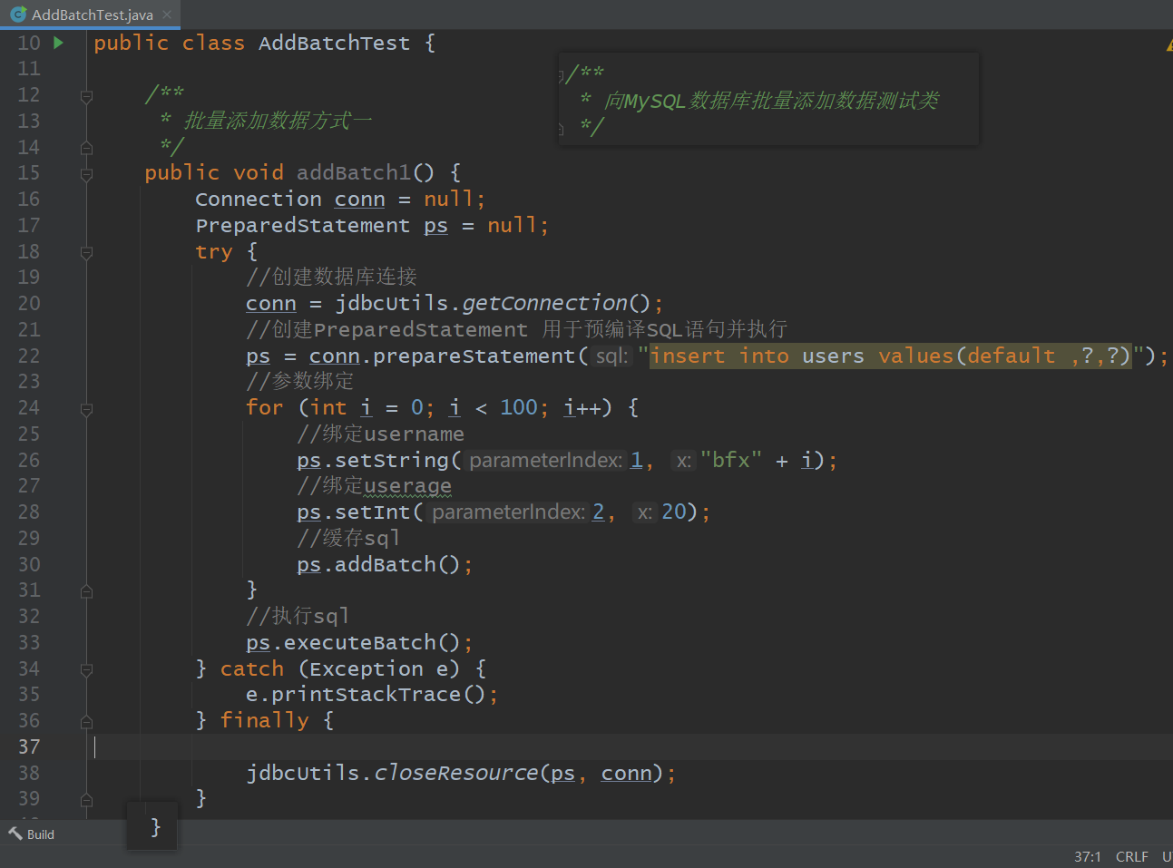Image resolution: width=1173 pixels, height=868 pixels.
Task: Collapse the doc comment starting on line 12
Action: click(x=86, y=95)
